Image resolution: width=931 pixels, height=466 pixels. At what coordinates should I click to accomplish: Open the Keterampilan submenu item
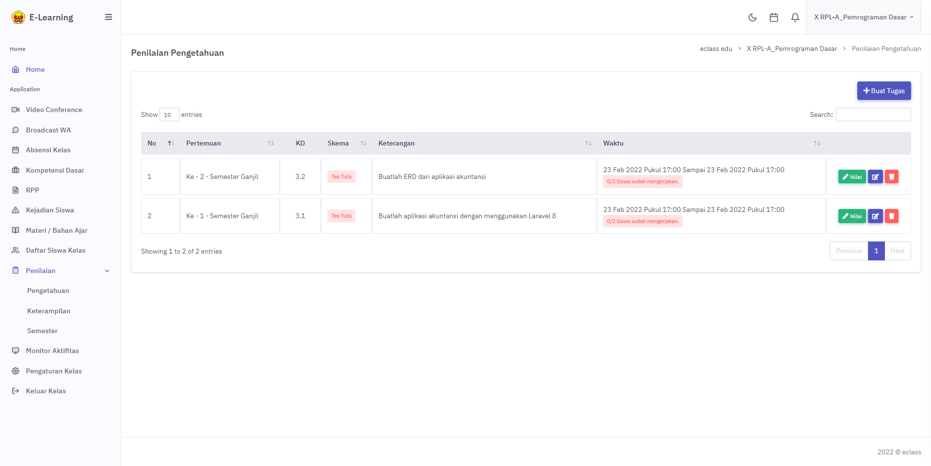(x=48, y=311)
